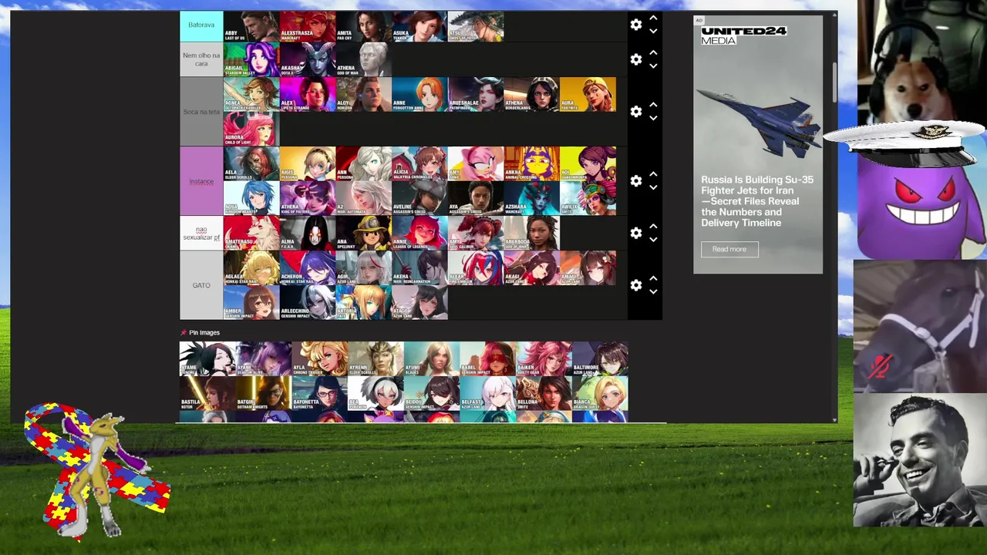The width and height of the screenshot is (987, 555).
Task: Select the Acheron Honkai Star Rail image
Action: coord(308,267)
